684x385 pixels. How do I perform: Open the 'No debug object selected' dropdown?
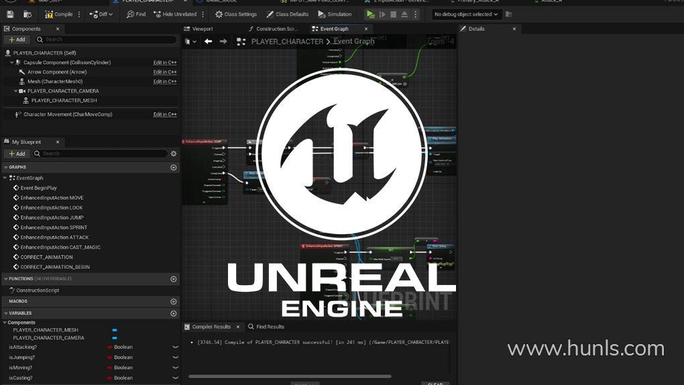click(x=466, y=14)
